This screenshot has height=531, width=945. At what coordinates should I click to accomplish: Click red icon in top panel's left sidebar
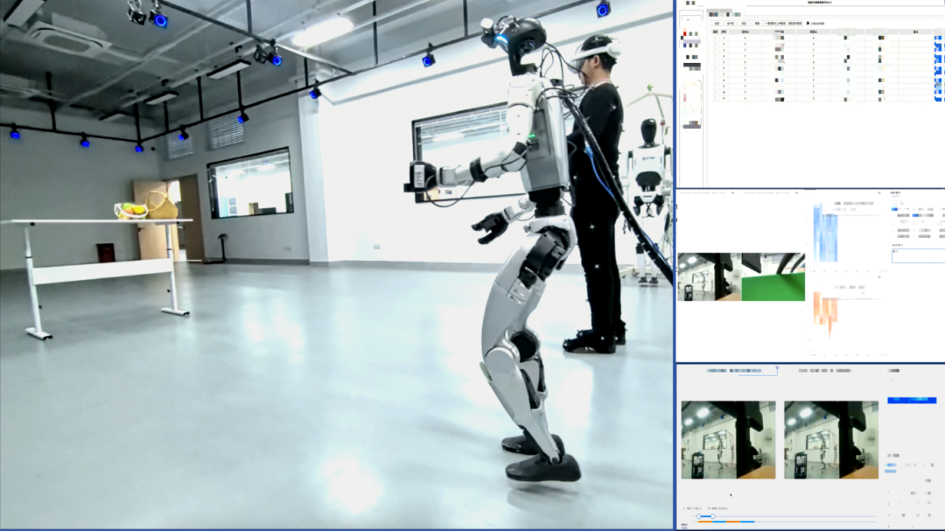(x=683, y=34)
